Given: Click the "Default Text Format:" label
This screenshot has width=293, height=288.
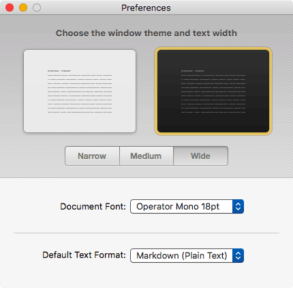Looking at the screenshot, I should [x=84, y=255].
